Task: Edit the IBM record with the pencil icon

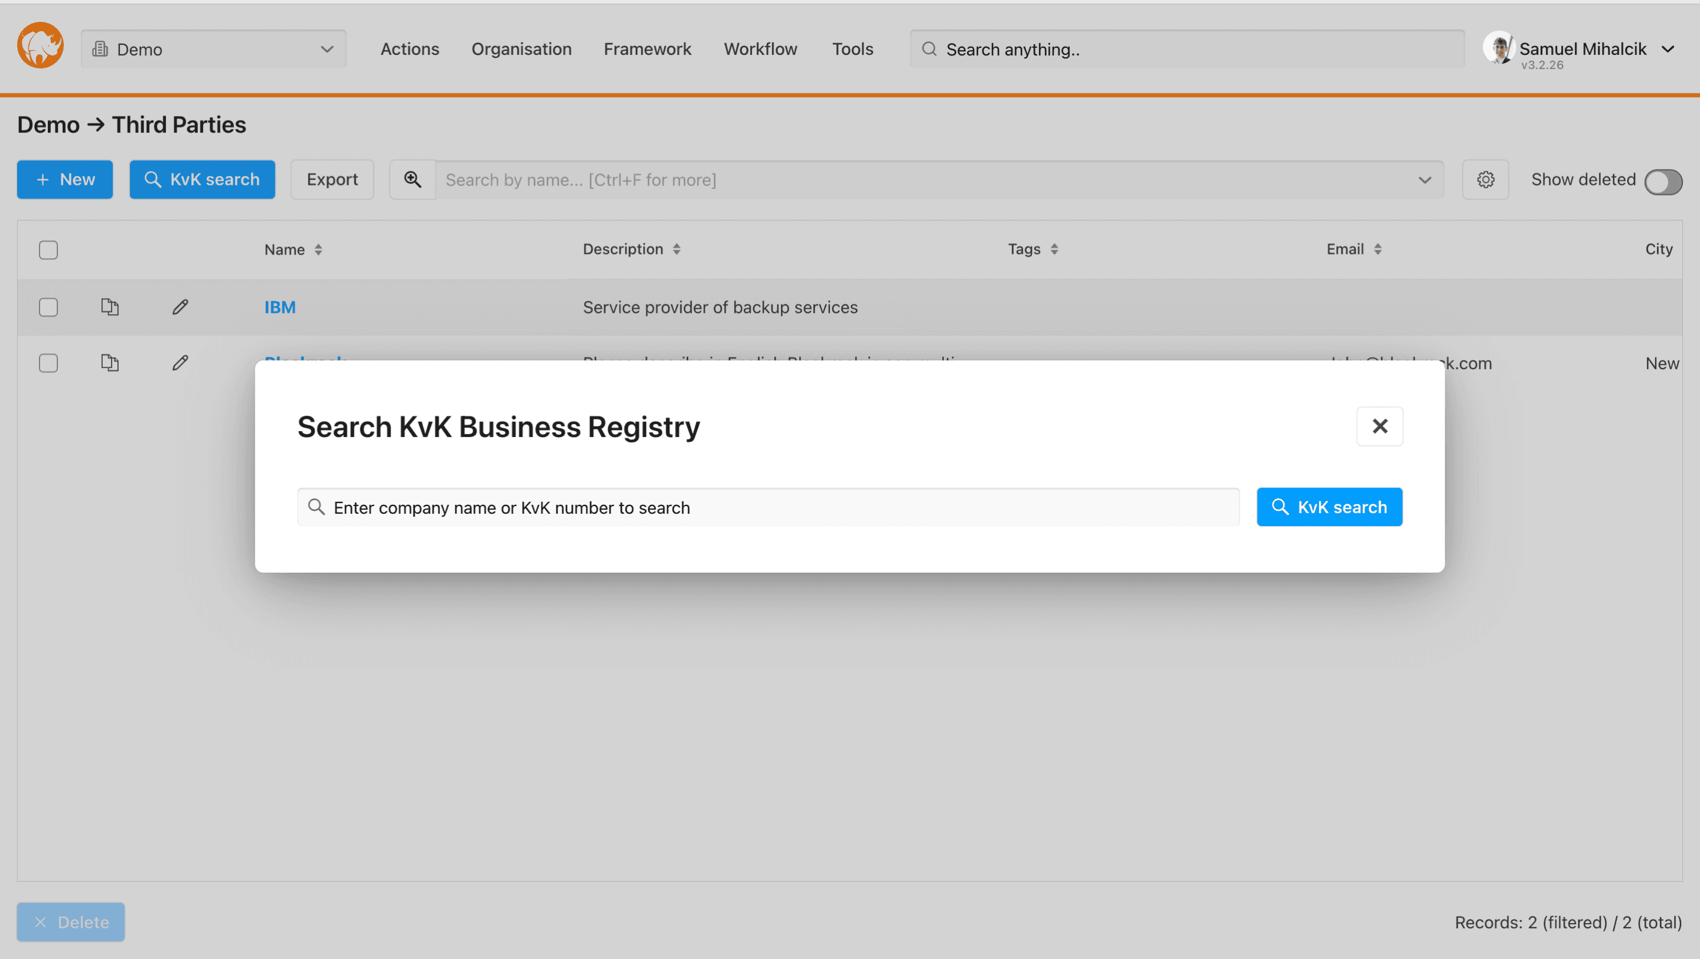Action: [x=180, y=306]
